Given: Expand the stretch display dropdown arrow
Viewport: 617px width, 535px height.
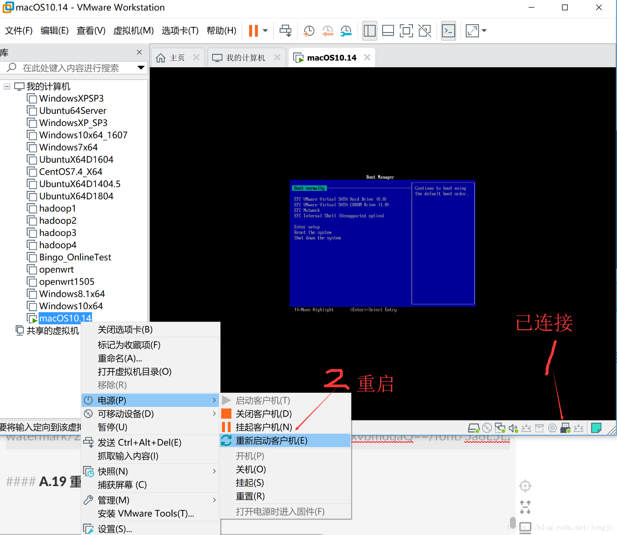Looking at the screenshot, I should pyautogui.click(x=484, y=31).
